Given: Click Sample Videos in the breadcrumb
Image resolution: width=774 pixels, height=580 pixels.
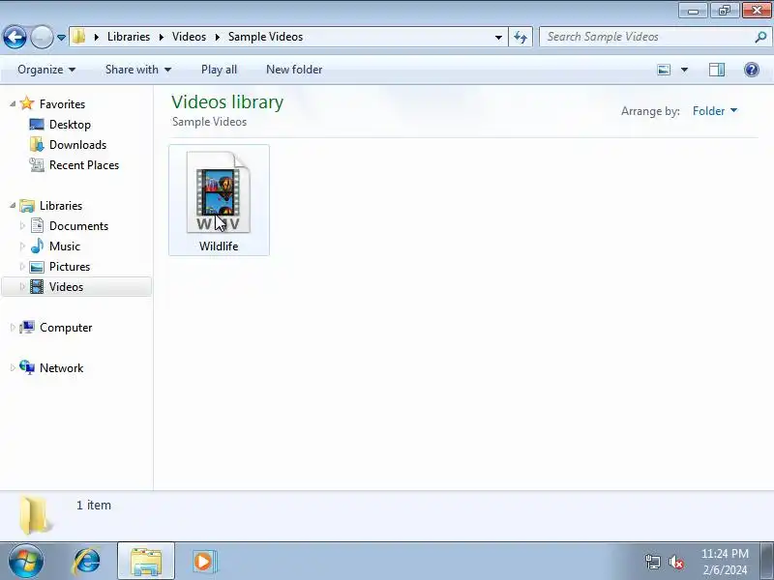Looking at the screenshot, I should click(x=265, y=37).
